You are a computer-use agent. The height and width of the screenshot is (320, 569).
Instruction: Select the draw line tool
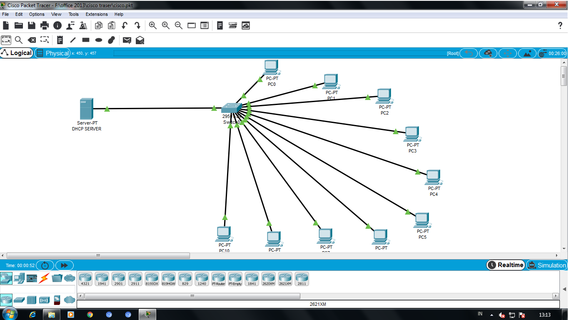coord(73,40)
